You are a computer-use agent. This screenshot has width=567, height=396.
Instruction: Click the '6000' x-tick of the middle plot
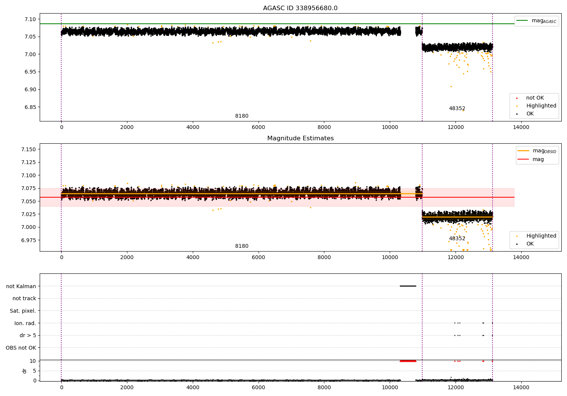click(258, 258)
